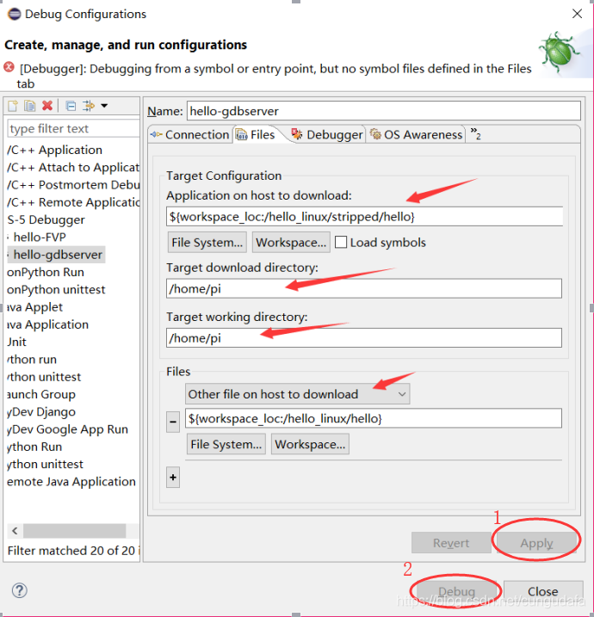Open the OS Awareness tab
The image size is (594, 617).
pos(416,134)
